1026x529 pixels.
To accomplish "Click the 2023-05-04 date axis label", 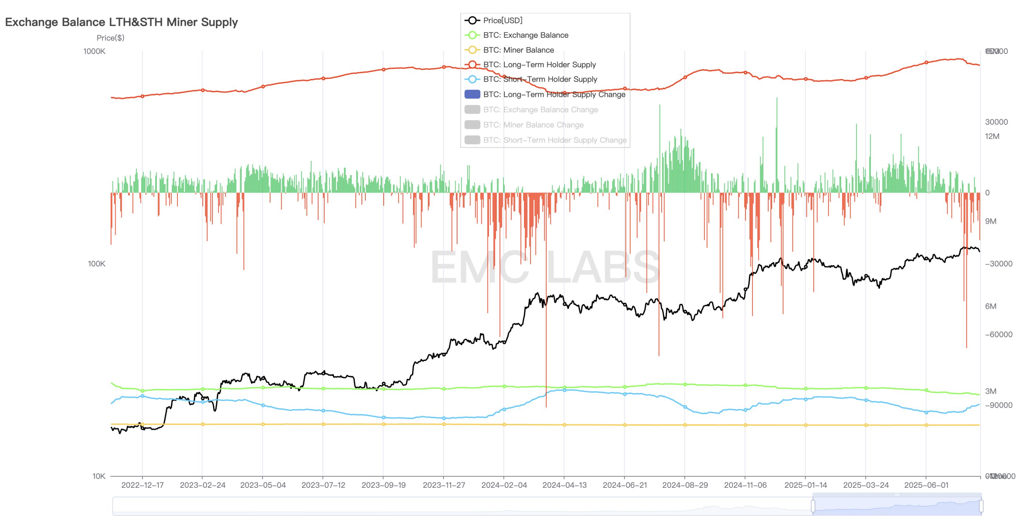I will point(263,485).
